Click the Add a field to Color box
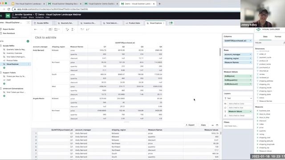This screenshot has height=160, width=285. 240,104
